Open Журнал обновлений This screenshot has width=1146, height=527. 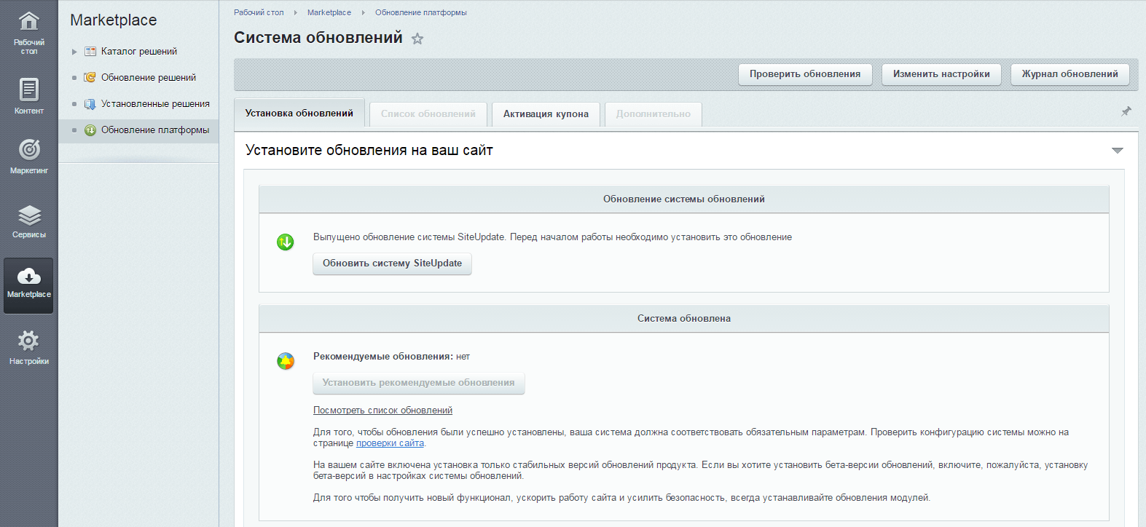pos(1070,74)
